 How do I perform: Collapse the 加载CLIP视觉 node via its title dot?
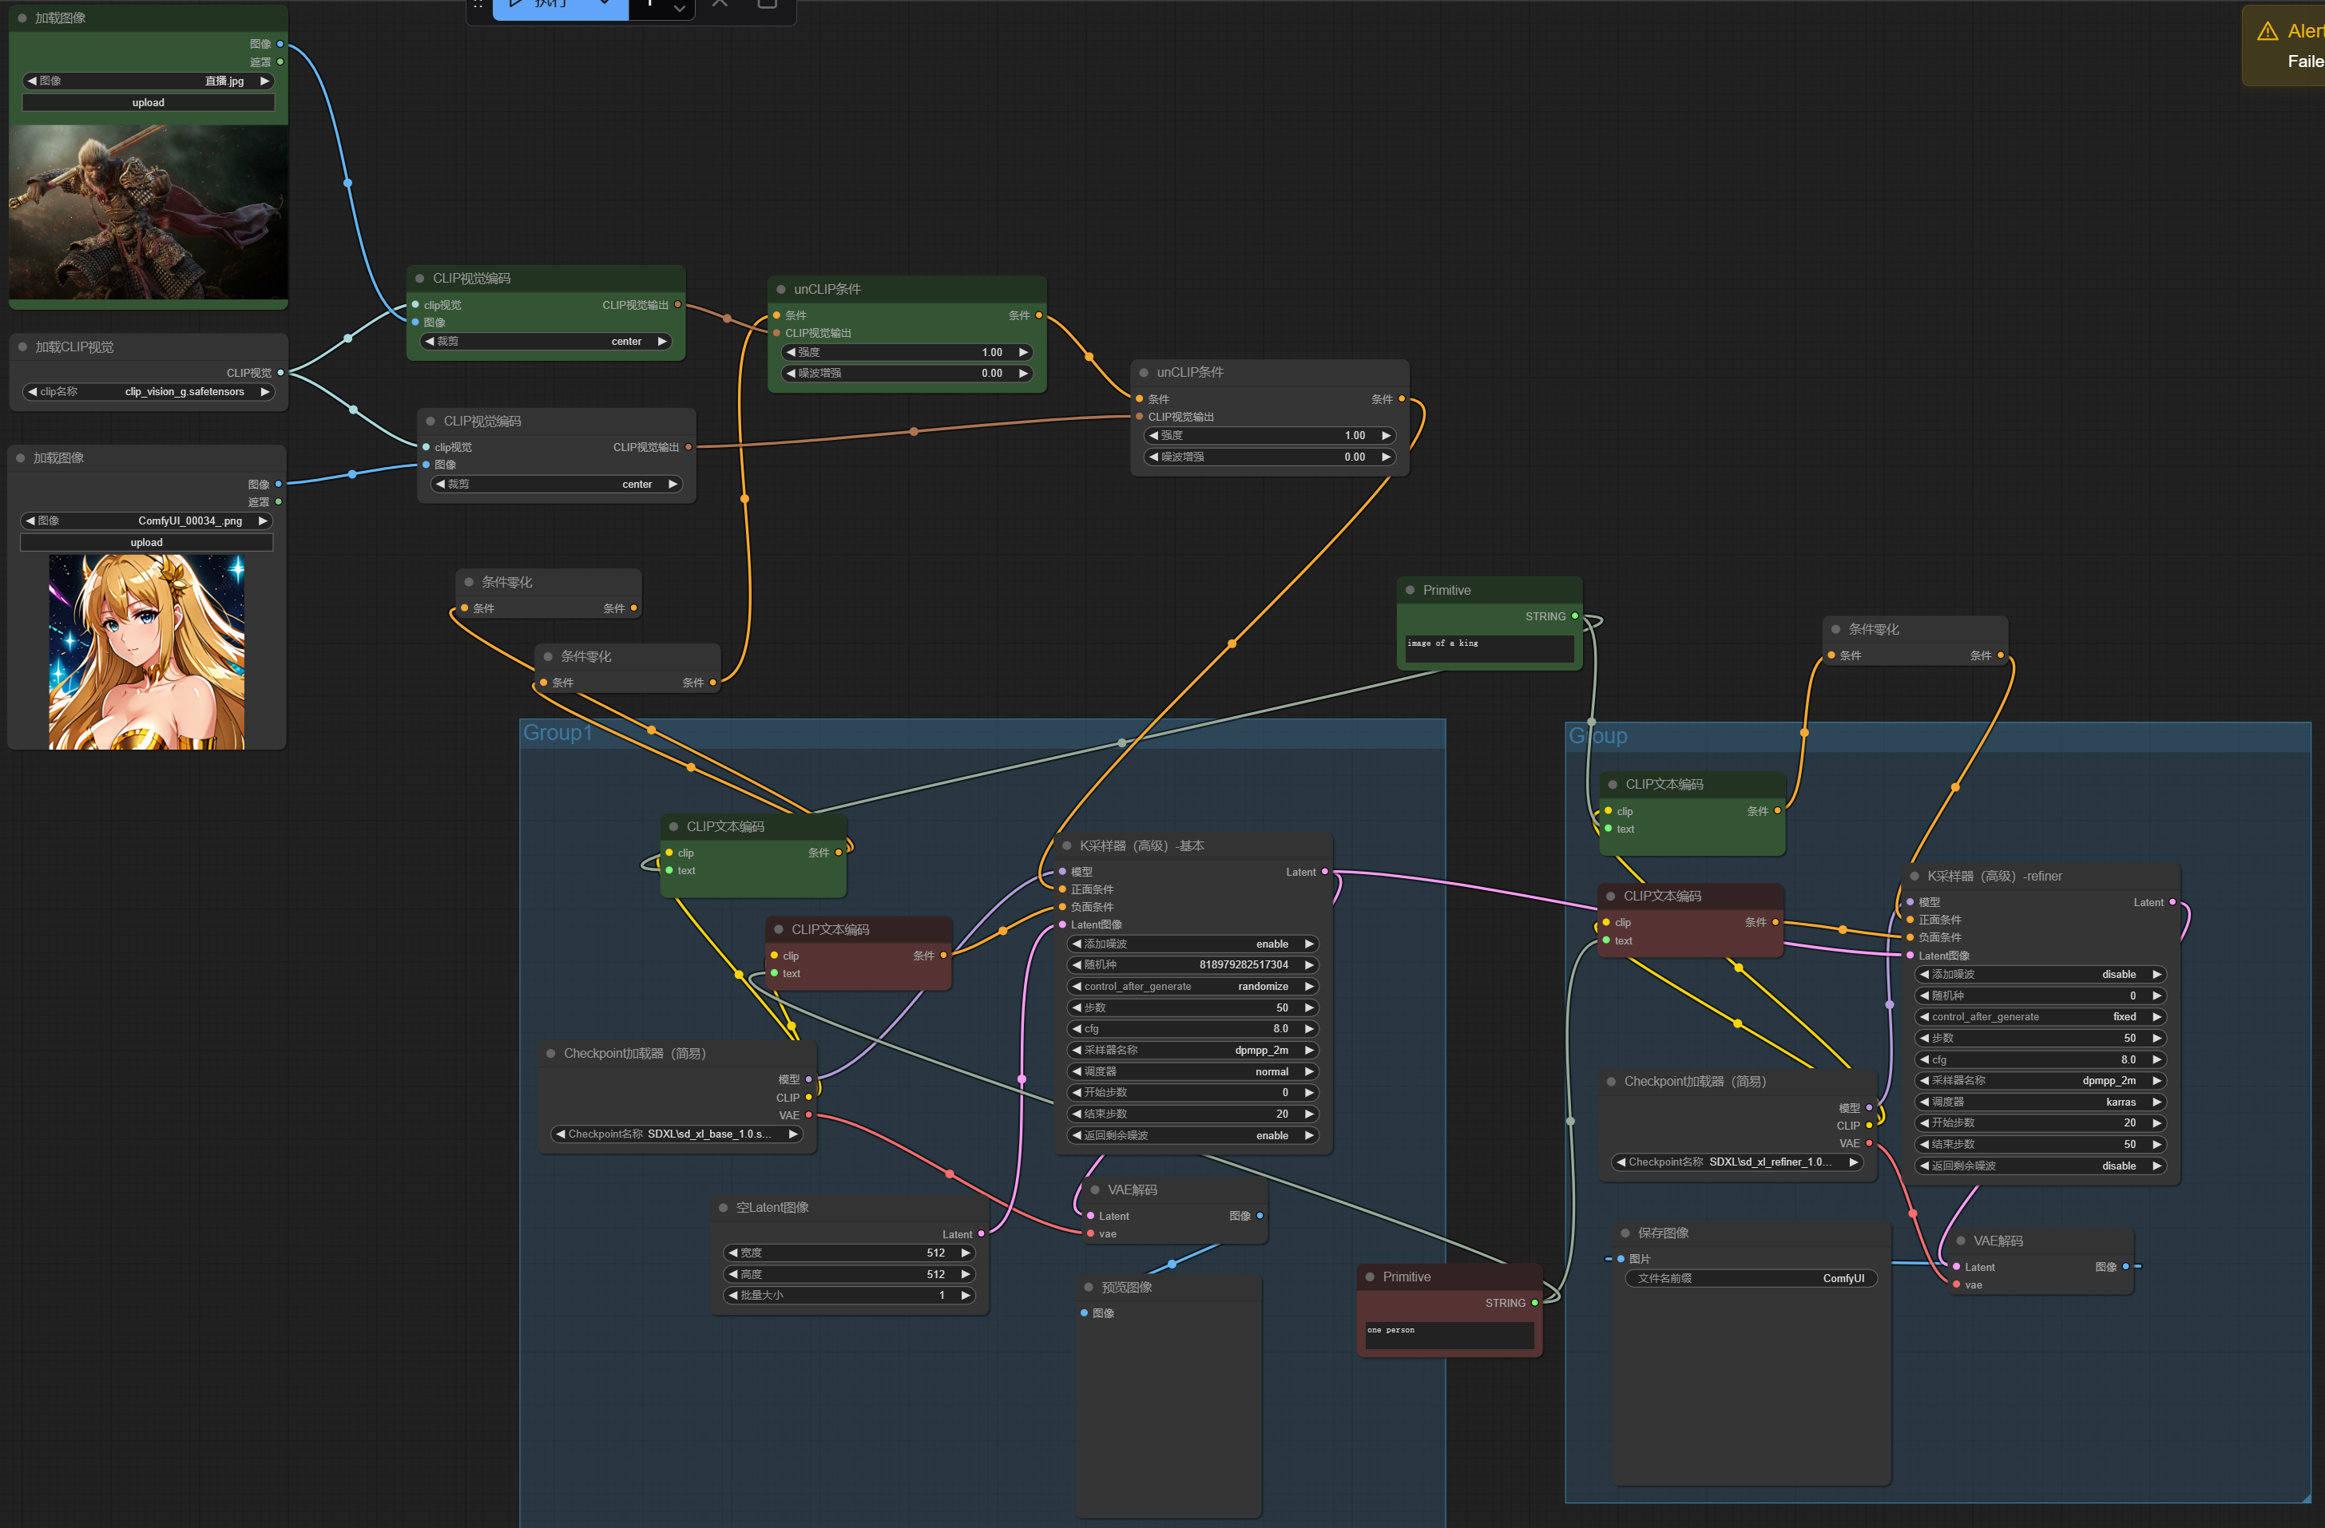tap(22, 346)
